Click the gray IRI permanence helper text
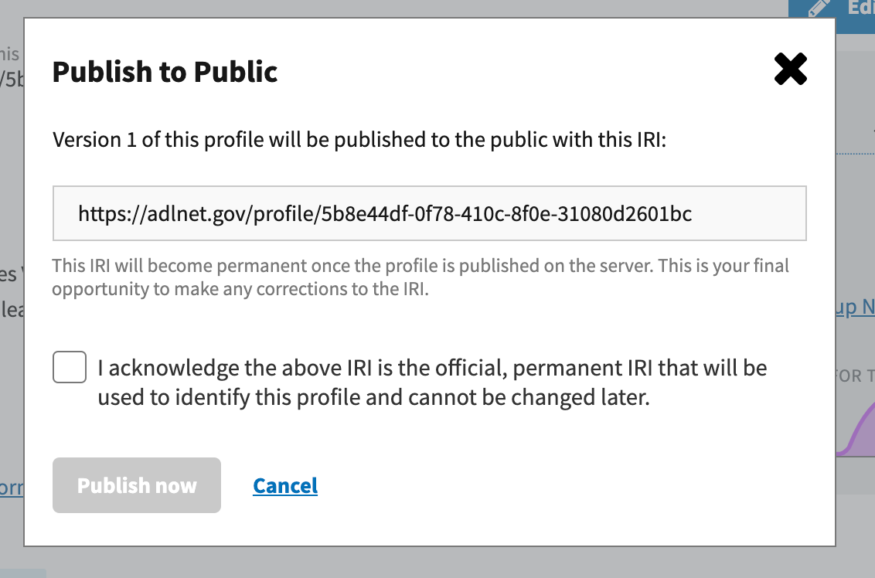Image resolution: width=875 pixels, height=578 pixels. tap(420, 277)
